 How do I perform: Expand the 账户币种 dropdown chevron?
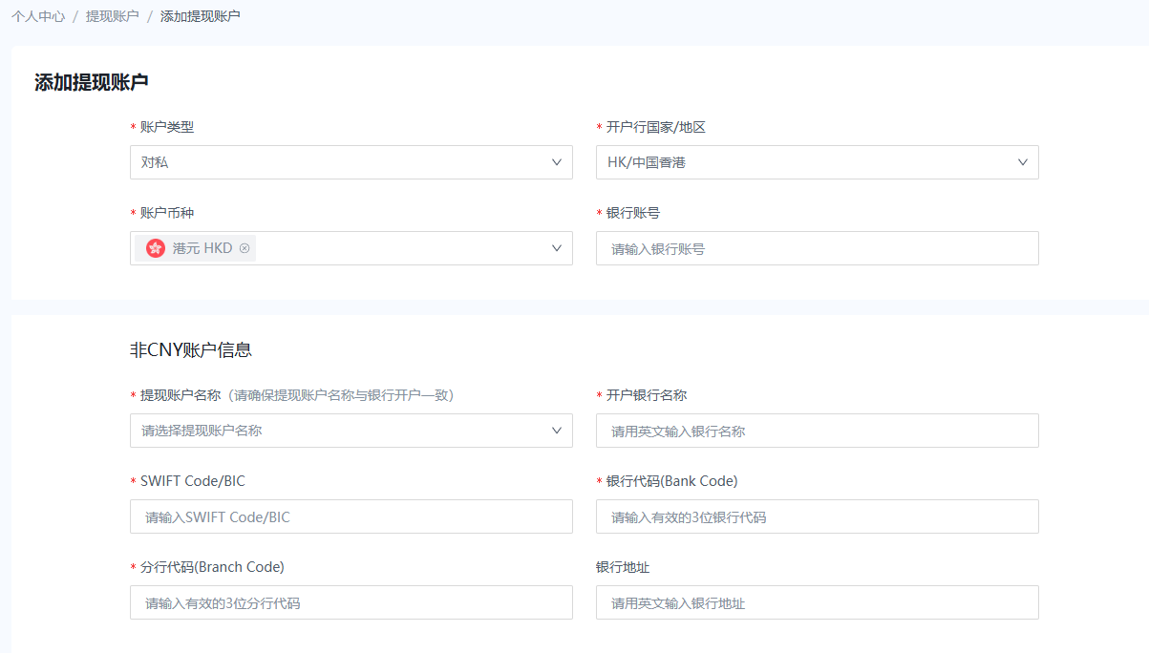[x=557, y=248]
